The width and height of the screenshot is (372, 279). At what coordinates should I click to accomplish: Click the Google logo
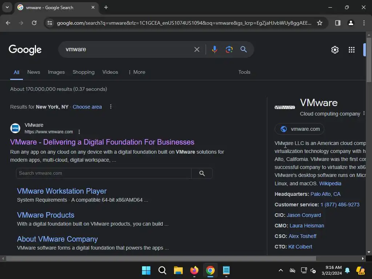[25, 49]
